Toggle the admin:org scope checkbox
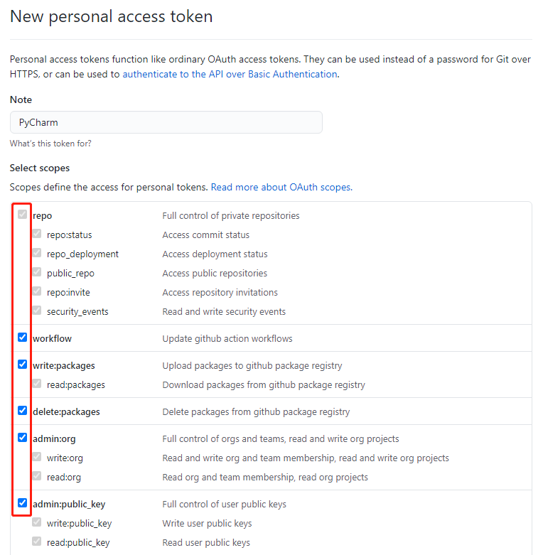543x555 pixels. pos(23,438)
